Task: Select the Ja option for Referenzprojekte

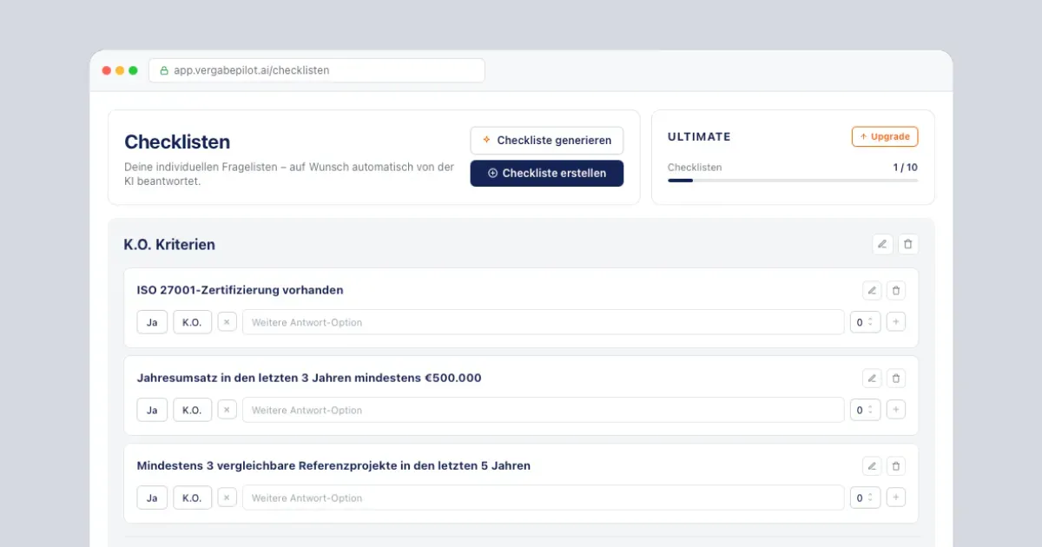Action: click(152, 498)
